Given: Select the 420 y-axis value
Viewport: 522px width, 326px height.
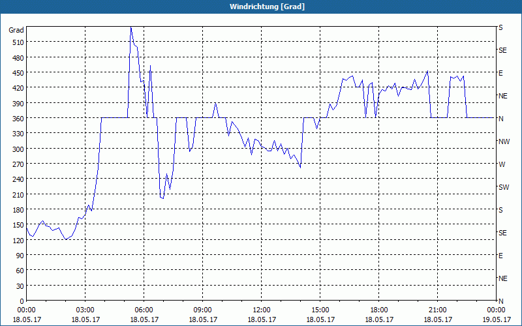Looking at the screenshot, I should (18, 88).
